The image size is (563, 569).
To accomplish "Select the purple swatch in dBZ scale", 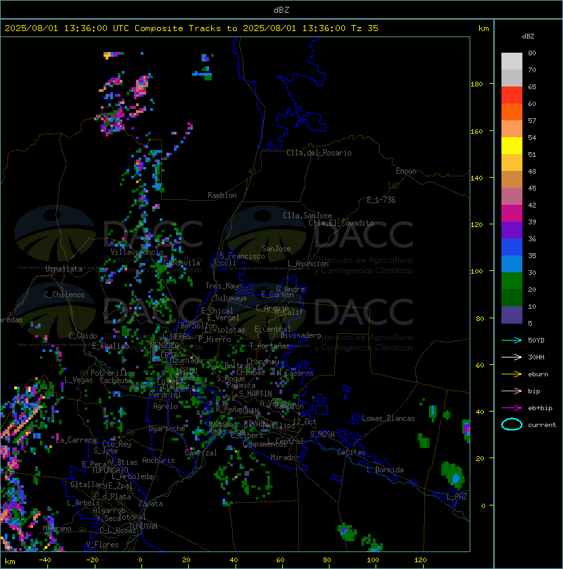I will click(x=512, y=230).
